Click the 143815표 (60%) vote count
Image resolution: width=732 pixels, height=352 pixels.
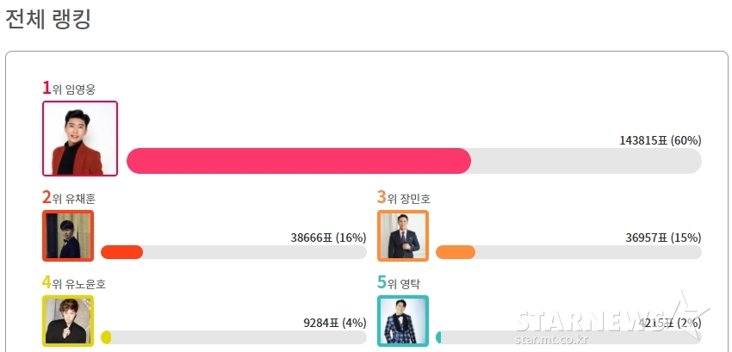[x=661, y=140]
